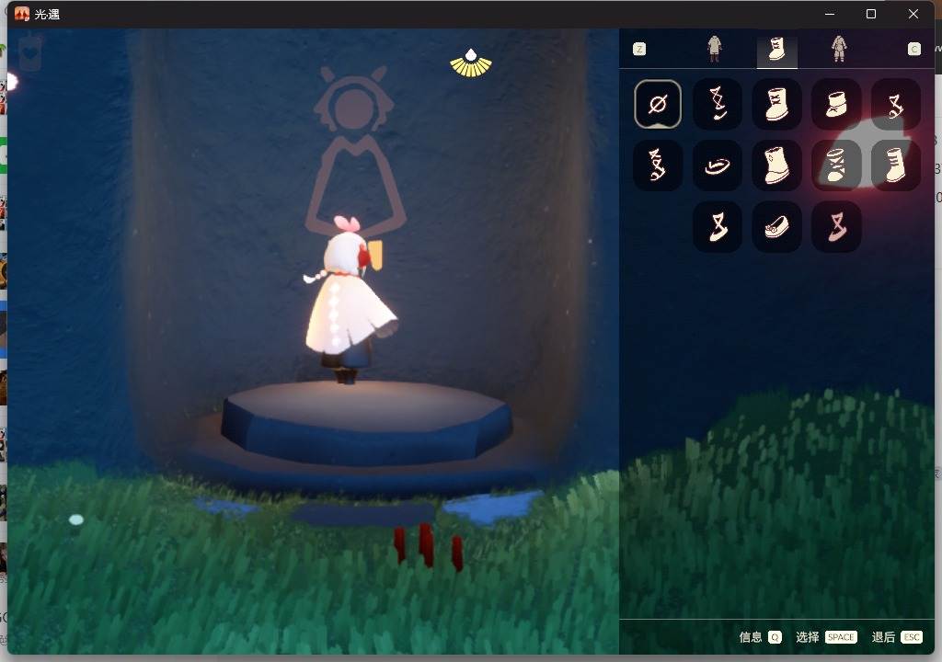Switch to the full-body suit tab
This screenshot has width=942, height=662.
click(x=839, y=49)
